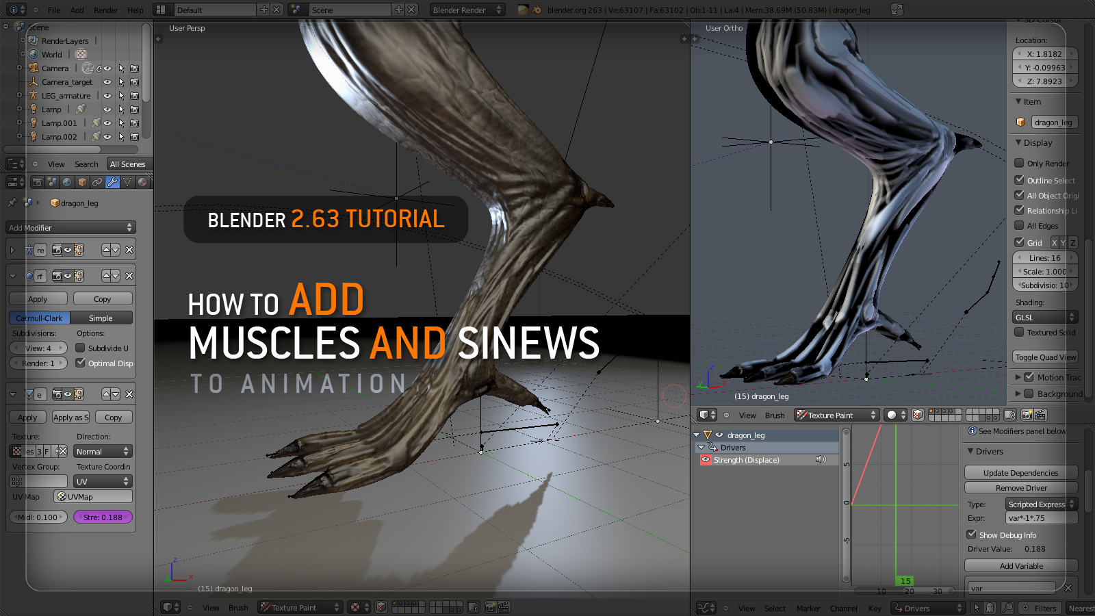Uncheck Optimal Display option

[x=80, y=363]
